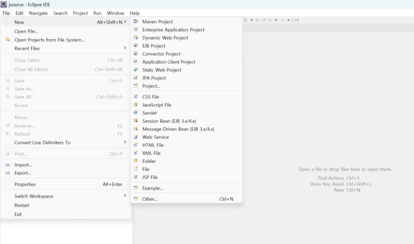The height and width of the screenshot is (244, 414).
Task: Open Forward history dropdown arrow
Action: point(289,20)
